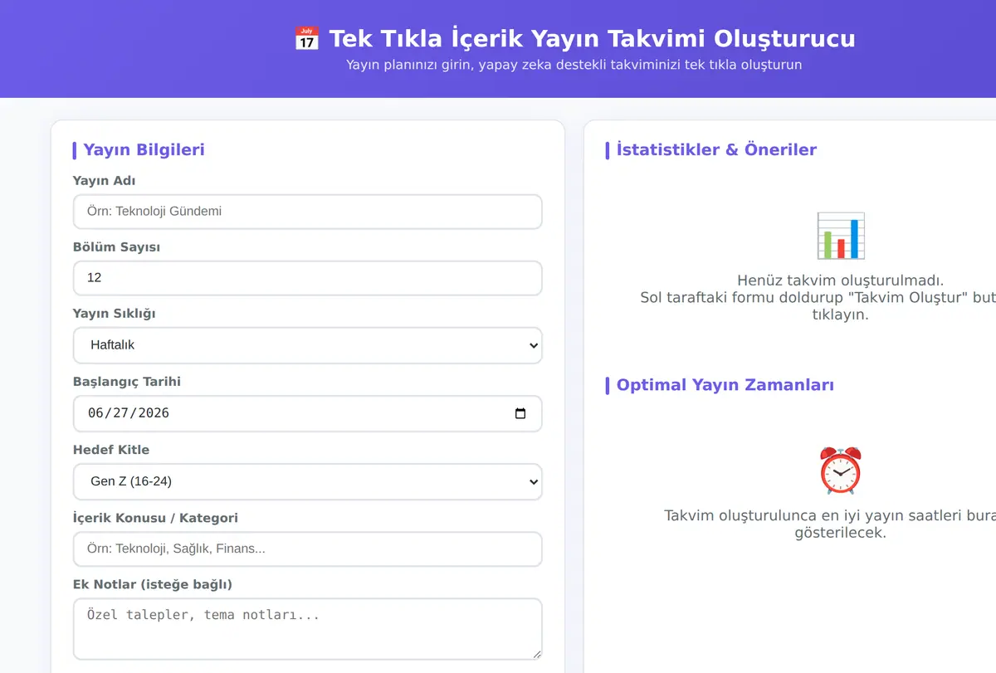
Task: Click the Ek Notlar (isteğe bağlı) label
Action: (x=153, y=584)
